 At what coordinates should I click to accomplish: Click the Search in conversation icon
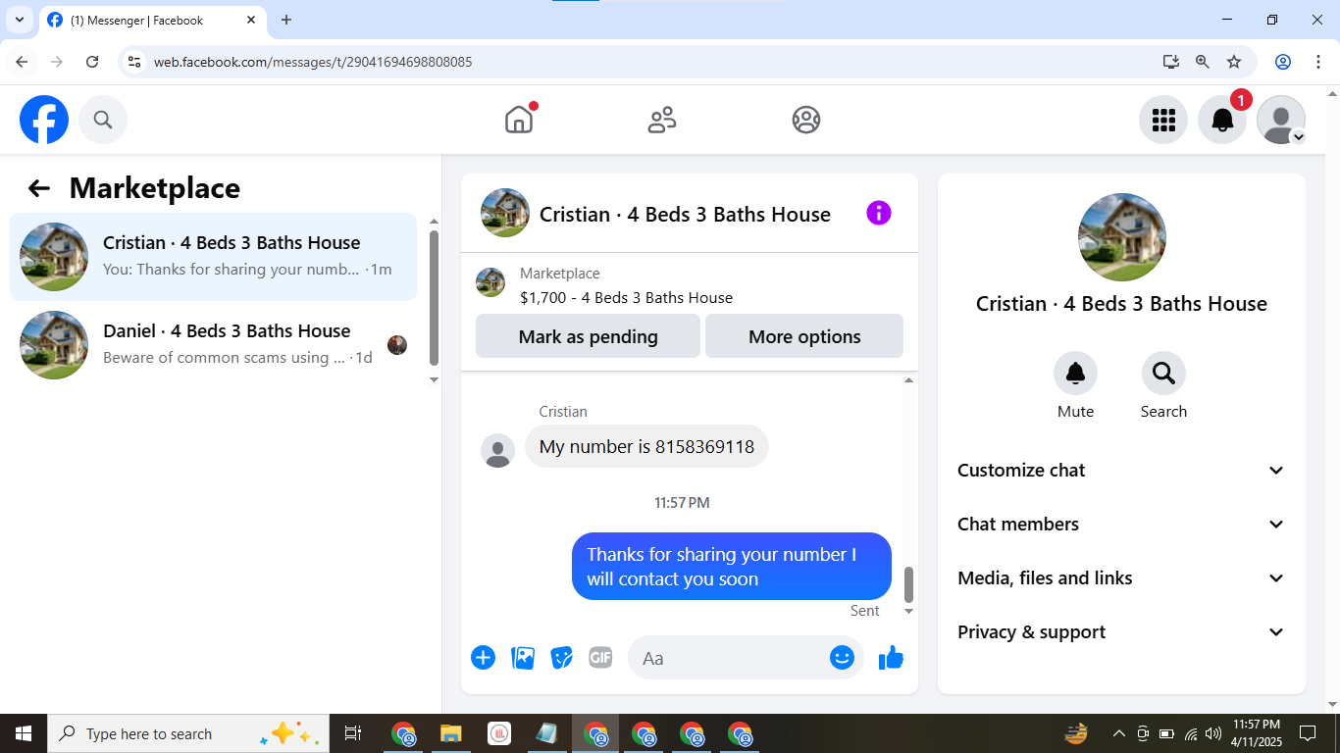tap(1163, 373)
